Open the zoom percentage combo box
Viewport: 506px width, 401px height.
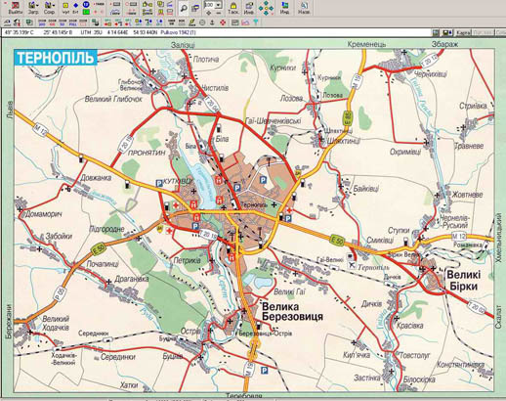(212, 5)
